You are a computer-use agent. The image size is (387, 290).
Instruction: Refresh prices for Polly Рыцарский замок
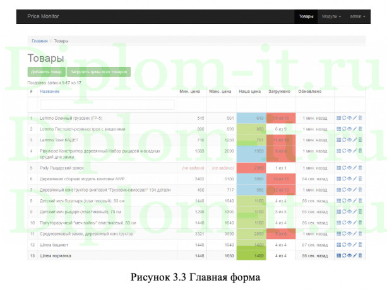click(x=344, y=168)
